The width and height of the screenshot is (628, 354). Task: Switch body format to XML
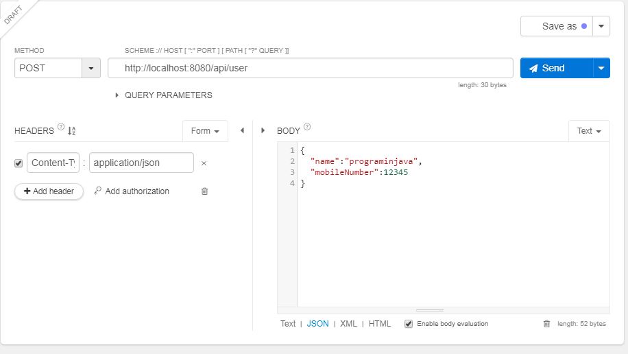coord(348,324)
